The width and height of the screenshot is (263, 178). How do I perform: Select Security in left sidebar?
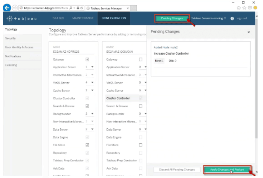click(10, 38)
